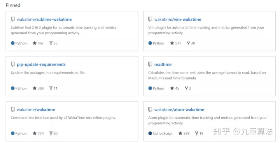View the 11 forks of pip-update-requirements
This screenshot has height=143, width=280.
coord(53,88)
